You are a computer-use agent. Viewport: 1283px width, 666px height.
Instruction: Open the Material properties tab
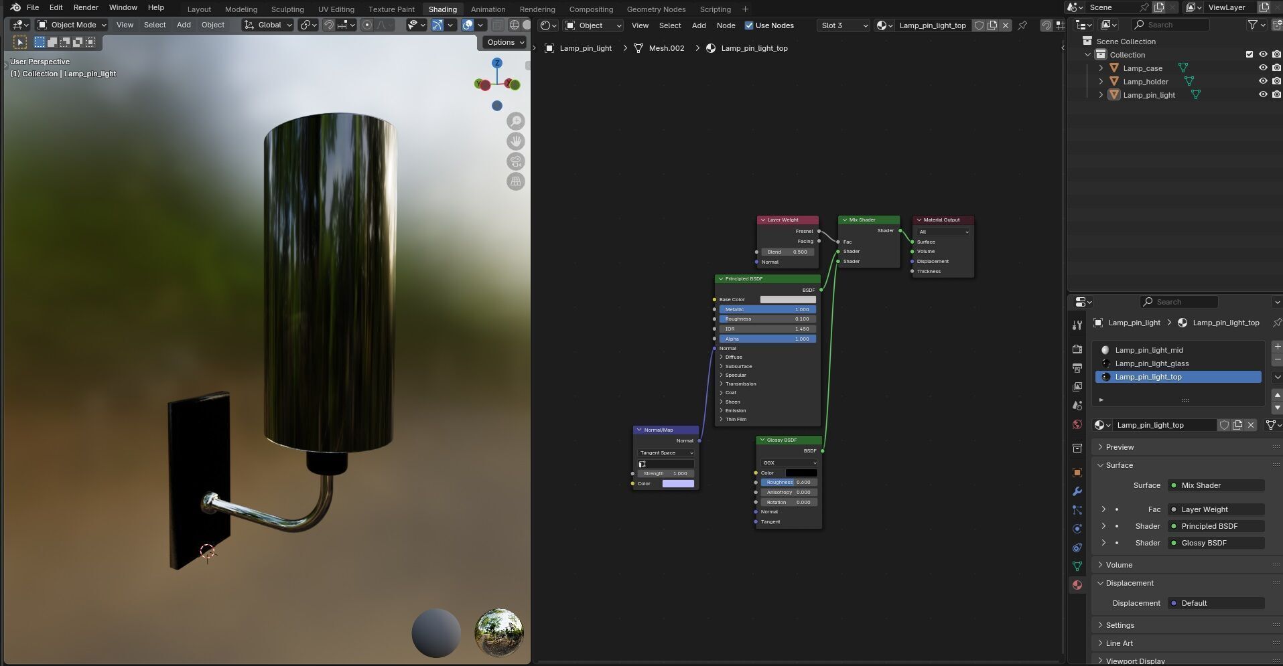[x=1077, y=585]
